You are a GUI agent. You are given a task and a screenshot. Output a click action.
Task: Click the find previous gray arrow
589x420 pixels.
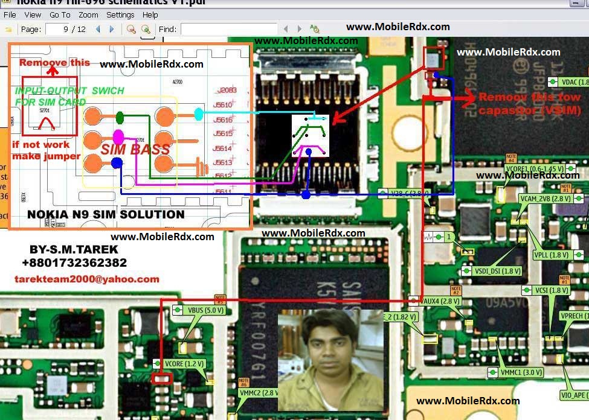(286, 29)
